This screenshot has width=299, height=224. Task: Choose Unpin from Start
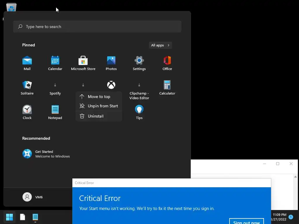tap(99, 106)
